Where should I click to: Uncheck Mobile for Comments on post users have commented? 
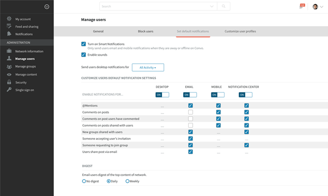coord(218,119)
